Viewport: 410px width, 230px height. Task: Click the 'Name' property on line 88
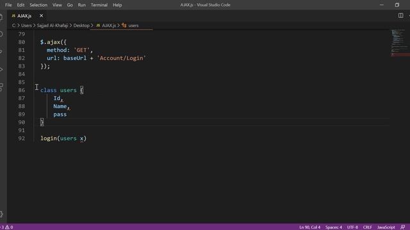[x=60, y=107]
